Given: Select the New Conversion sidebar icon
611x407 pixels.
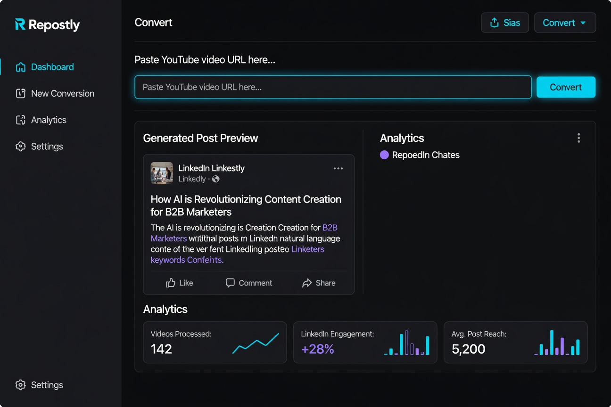Looking at the screenshot, I should point(20,93).
